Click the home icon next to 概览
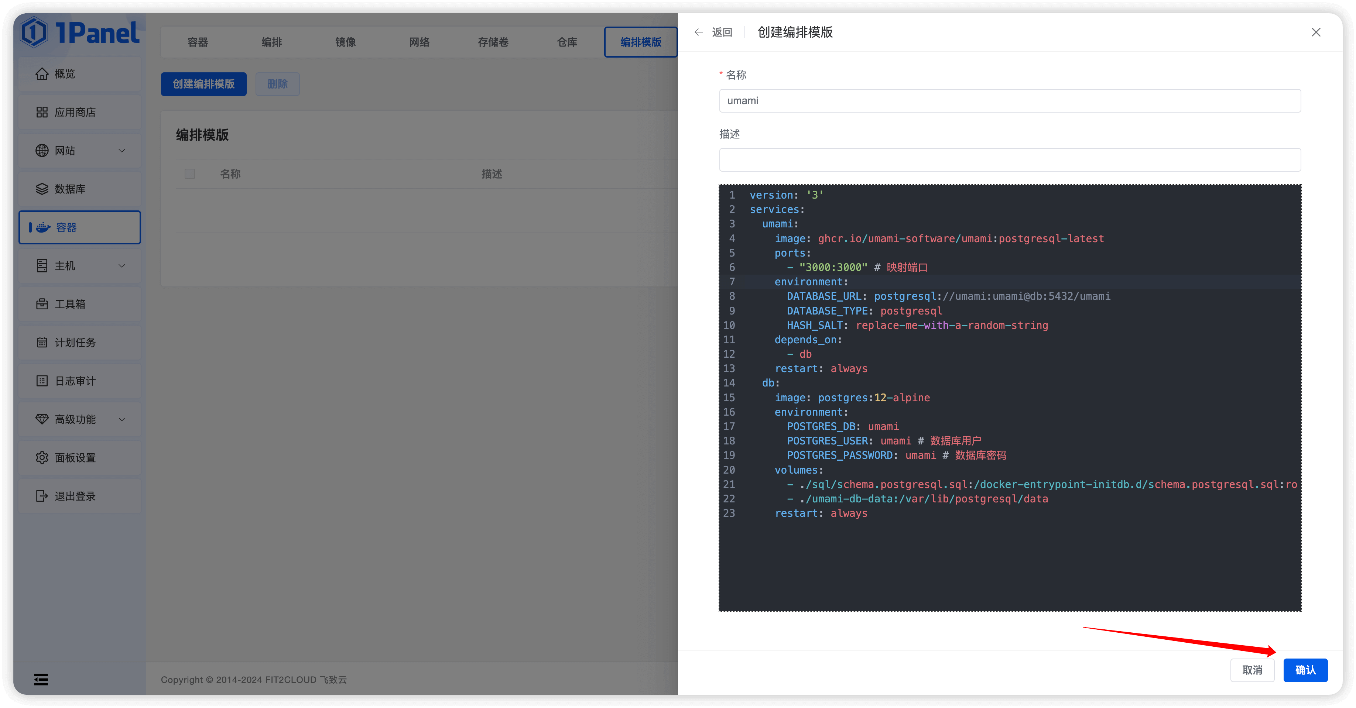 tap(42, 74)
